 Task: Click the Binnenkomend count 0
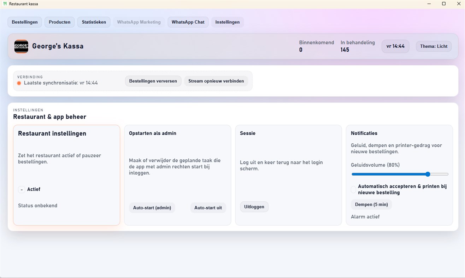click(x=301, y=50)
